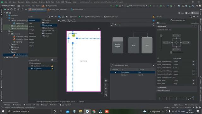The width and height of the screenshot is (202, 114).
Task: Remove constraint with the minus icon
Action: click(x=196, y=26)
